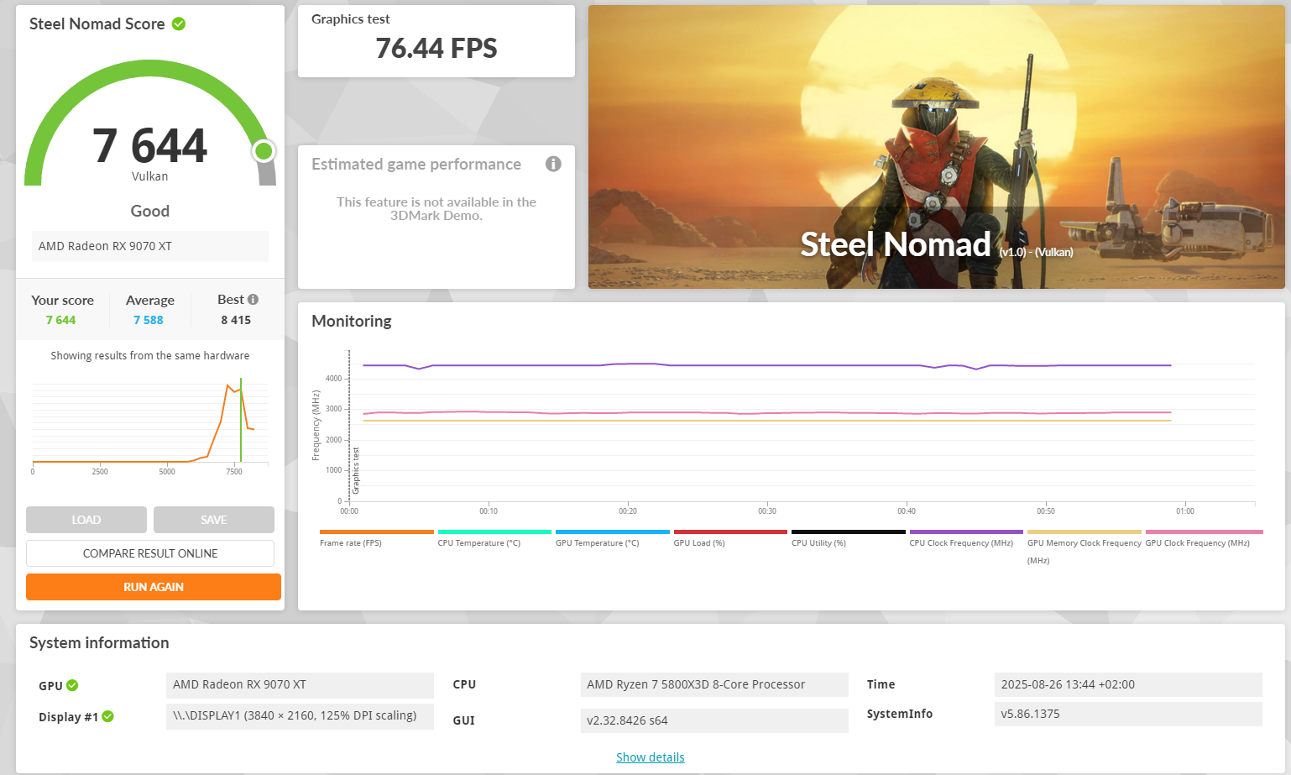This screenshot has width=1291, height=775.
Task: Toggle the GPU Load (%) legend item
Action: click(x=730, y=537)
